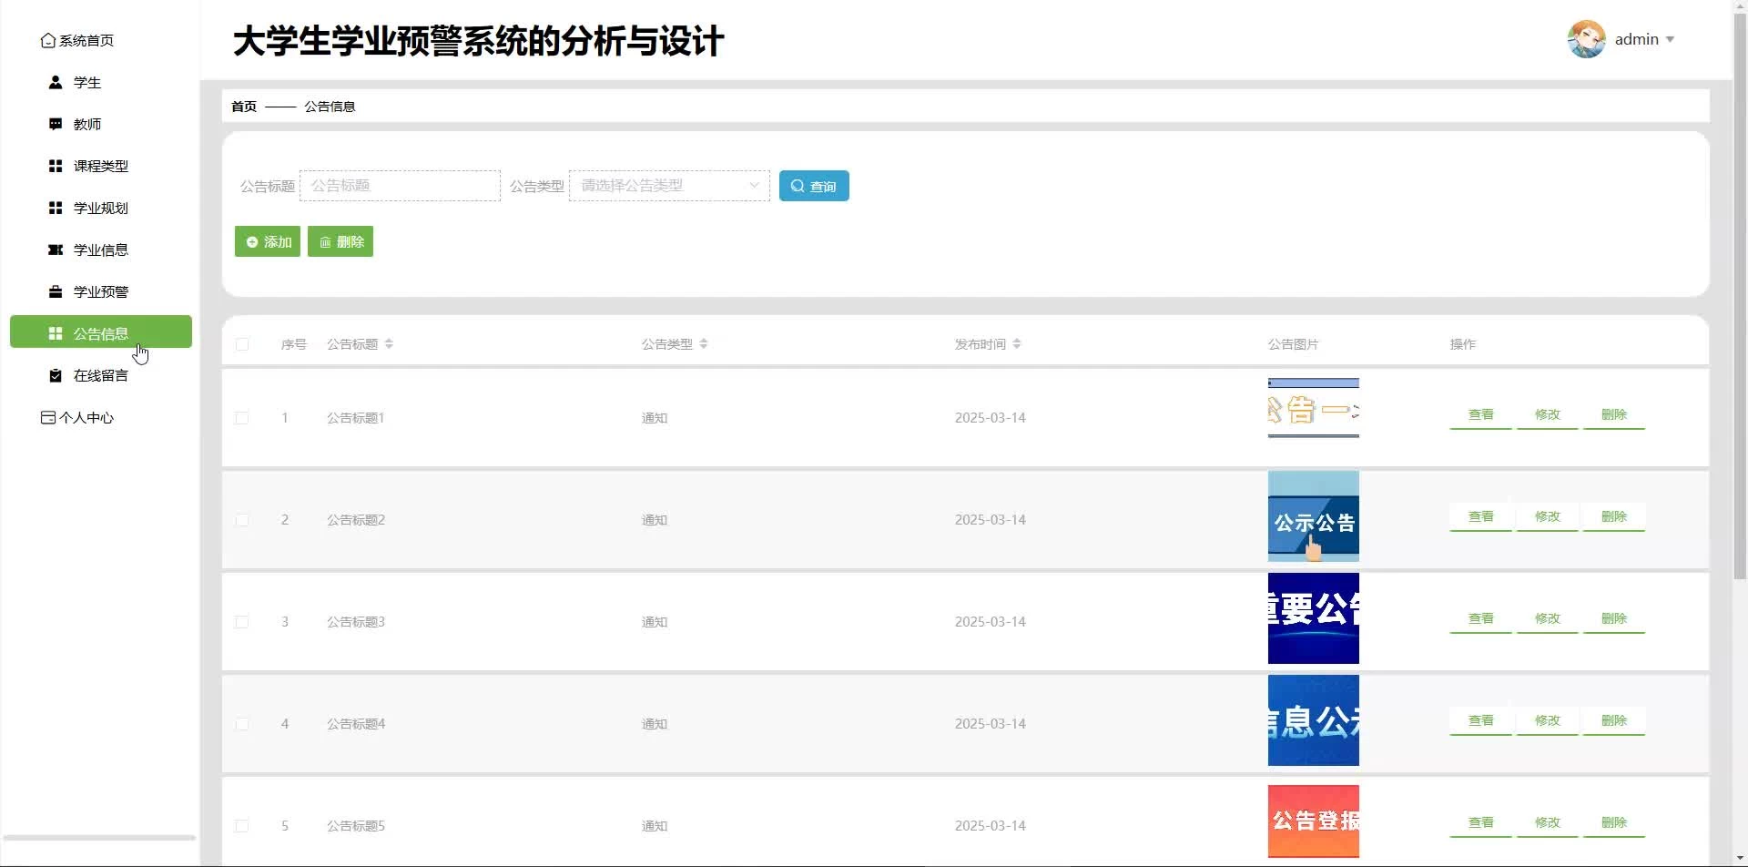Click the briefcase icon beside 学业预警
1748x867 pixels.
tap(56, 292)
